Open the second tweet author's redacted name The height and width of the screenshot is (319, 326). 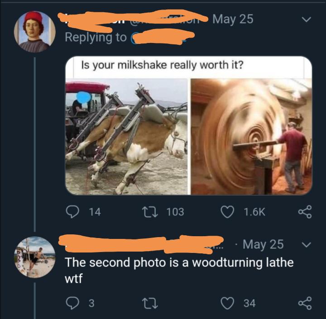141,244
